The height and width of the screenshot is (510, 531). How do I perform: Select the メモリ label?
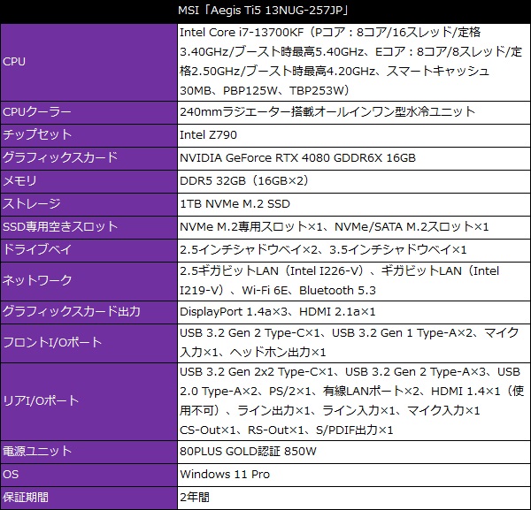19,181
